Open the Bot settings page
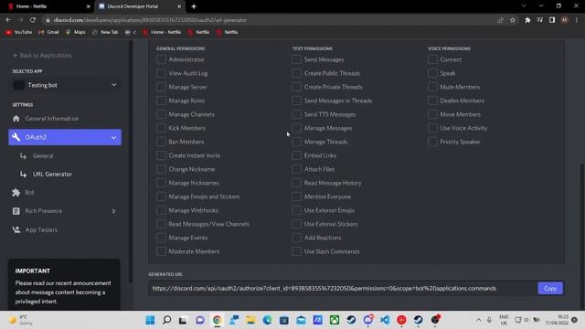The height and width of the screenshot is (329, 585). [x=29, y=193]
